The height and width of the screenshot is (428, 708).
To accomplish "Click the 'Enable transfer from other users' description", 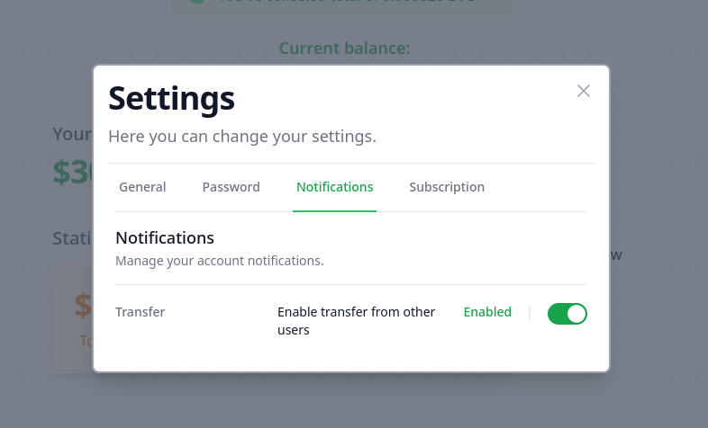I will [x=356, y=321].
